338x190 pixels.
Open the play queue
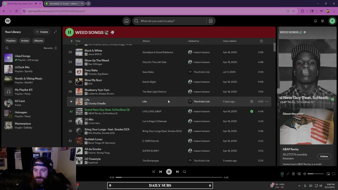[293, 174]
